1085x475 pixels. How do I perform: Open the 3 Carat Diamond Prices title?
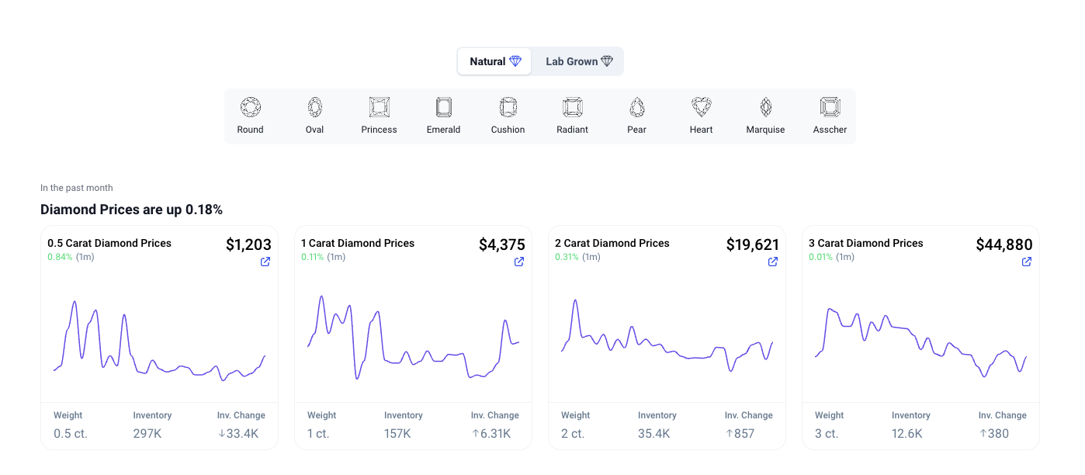(x=866, y=243)
